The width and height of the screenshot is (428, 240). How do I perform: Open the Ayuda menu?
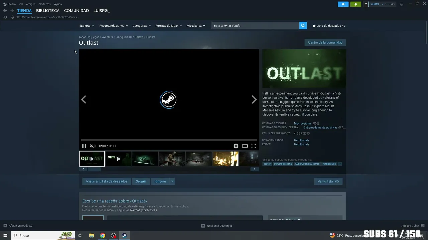pos(58,4)
